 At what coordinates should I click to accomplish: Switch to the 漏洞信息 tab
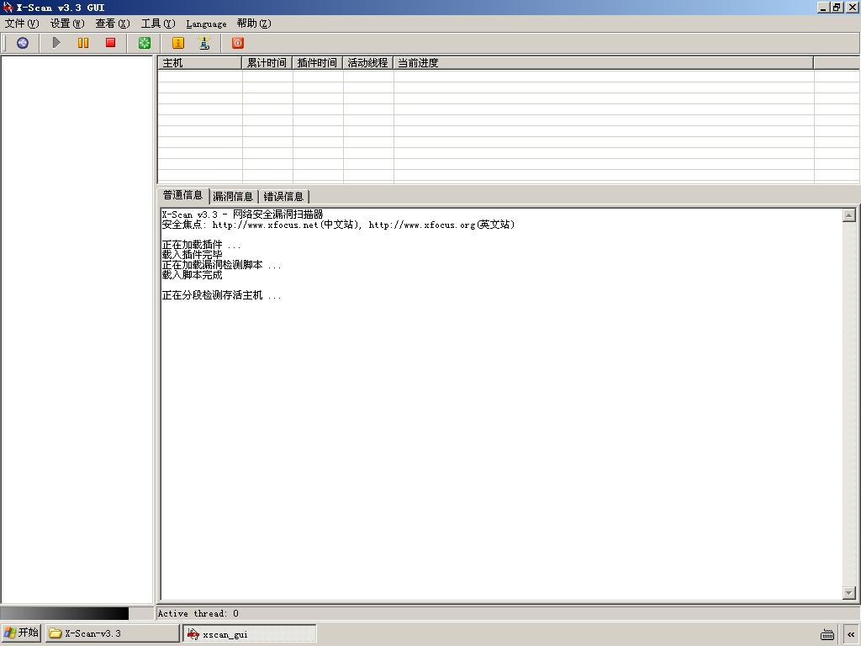(233, 197)
